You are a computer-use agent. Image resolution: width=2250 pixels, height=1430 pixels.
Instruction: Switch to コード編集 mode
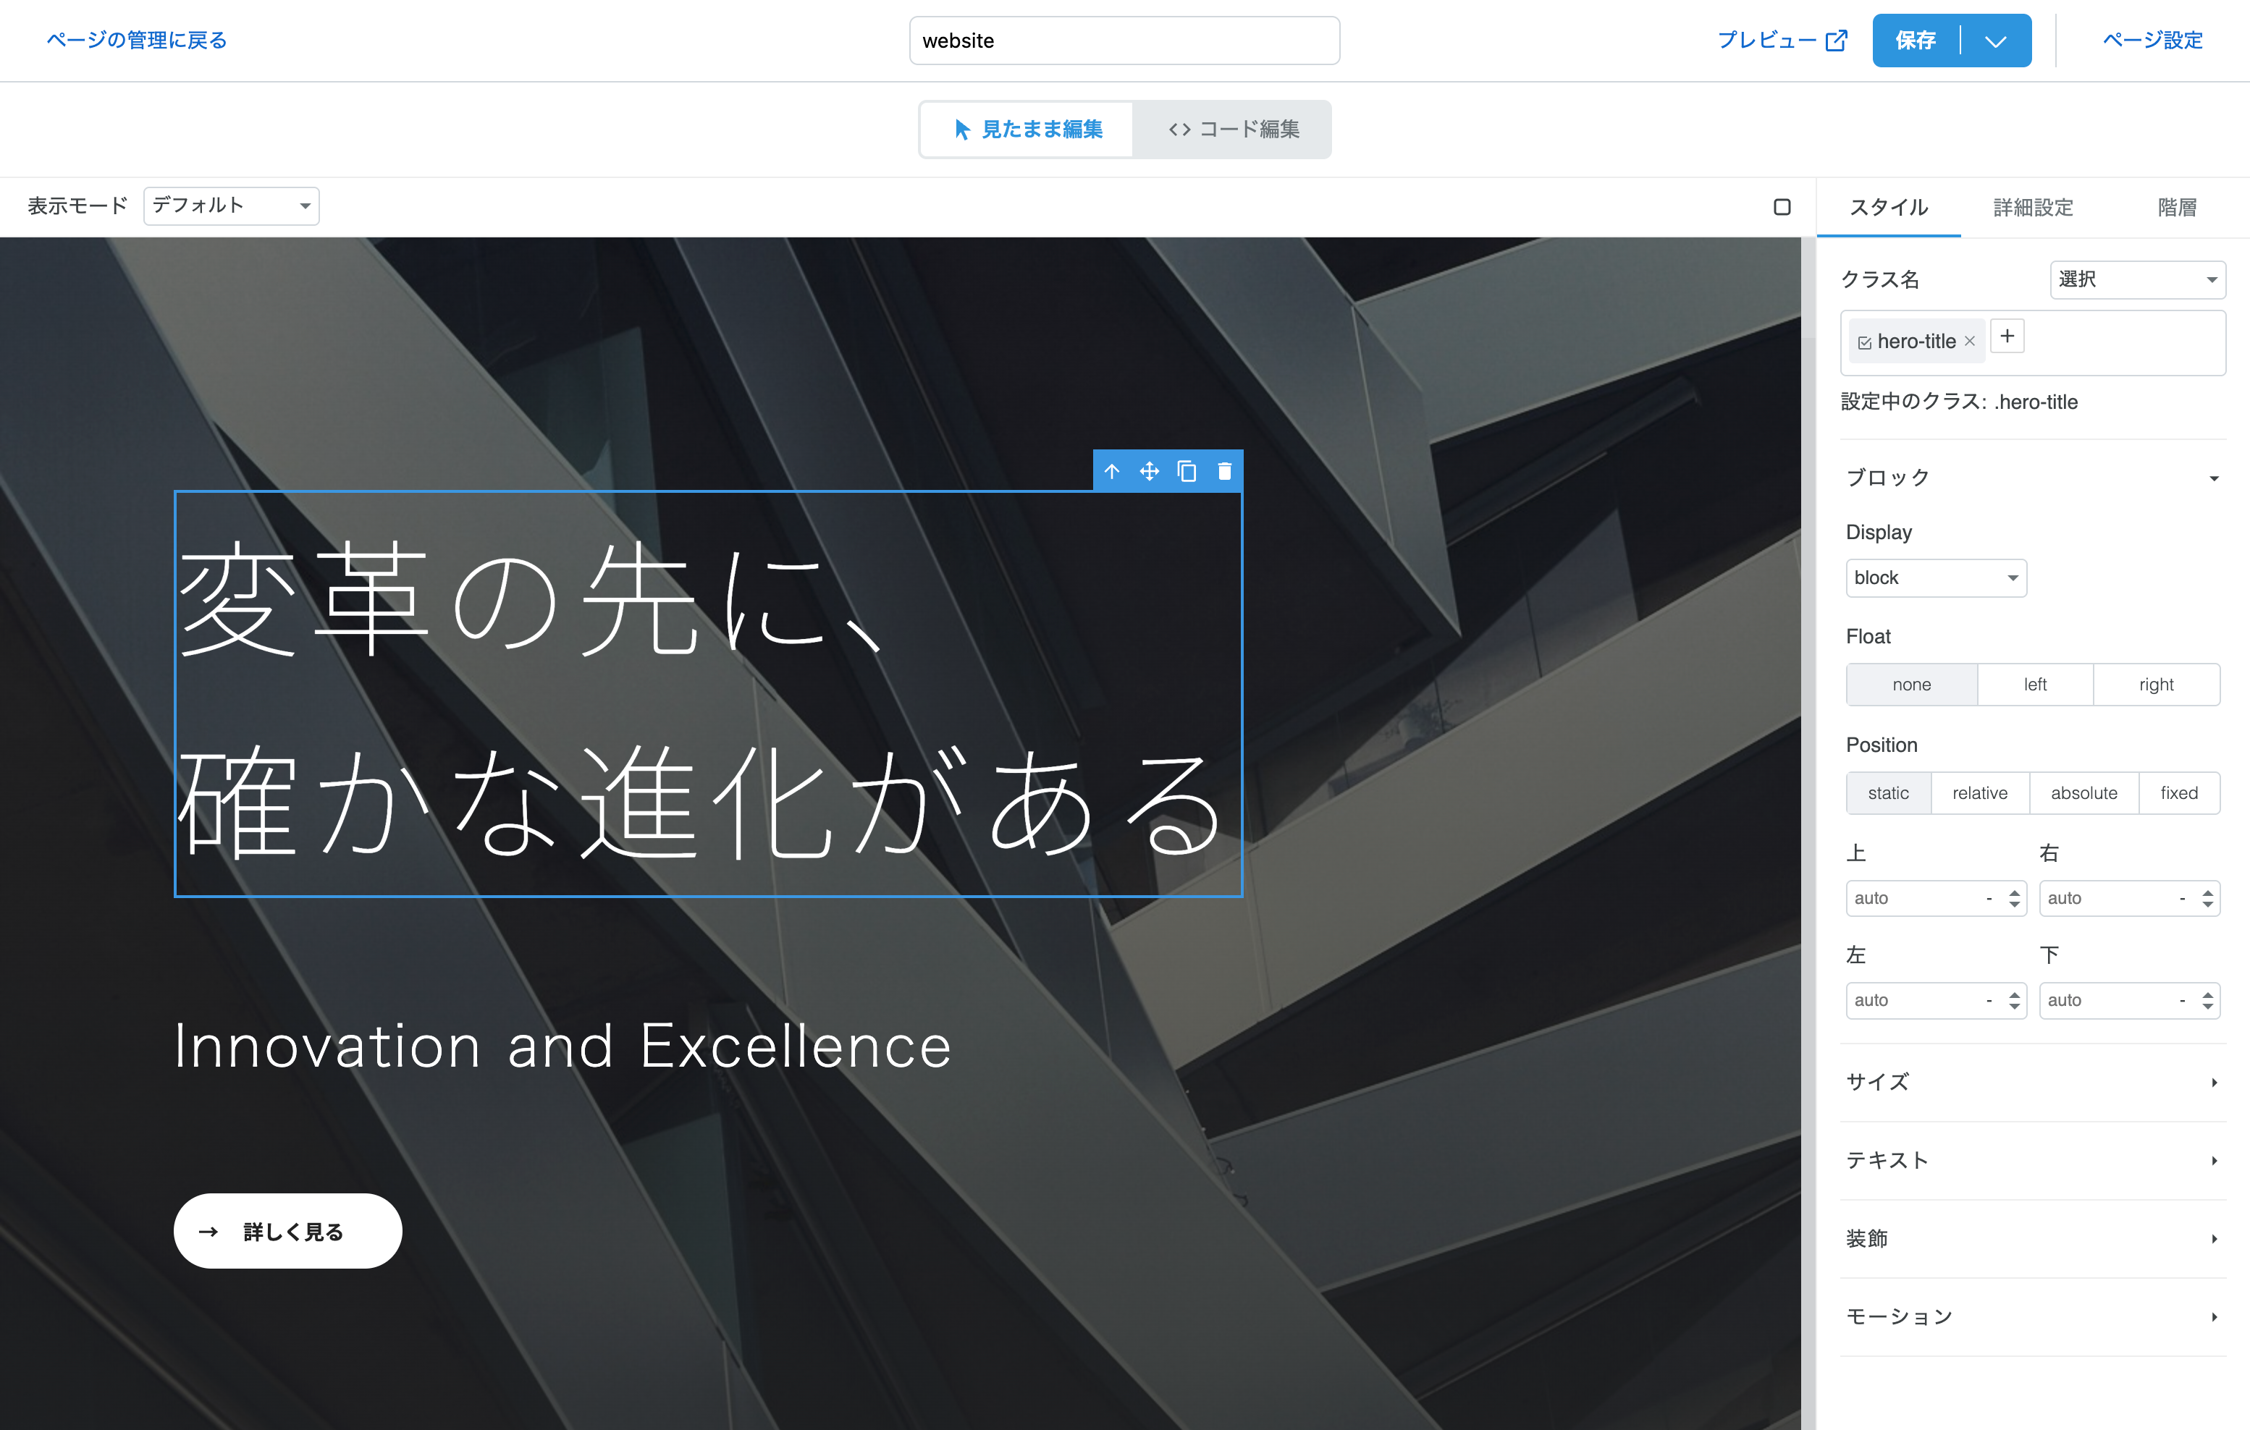pyautogui.click(x=1234, y=129)
